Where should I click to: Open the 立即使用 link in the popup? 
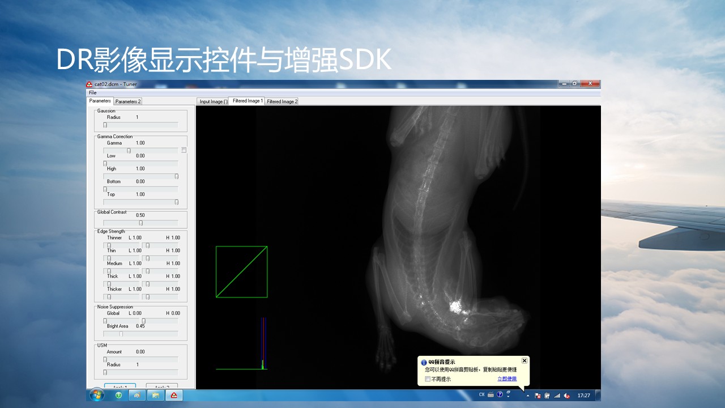pyautogui.click(x=507, y=379)
